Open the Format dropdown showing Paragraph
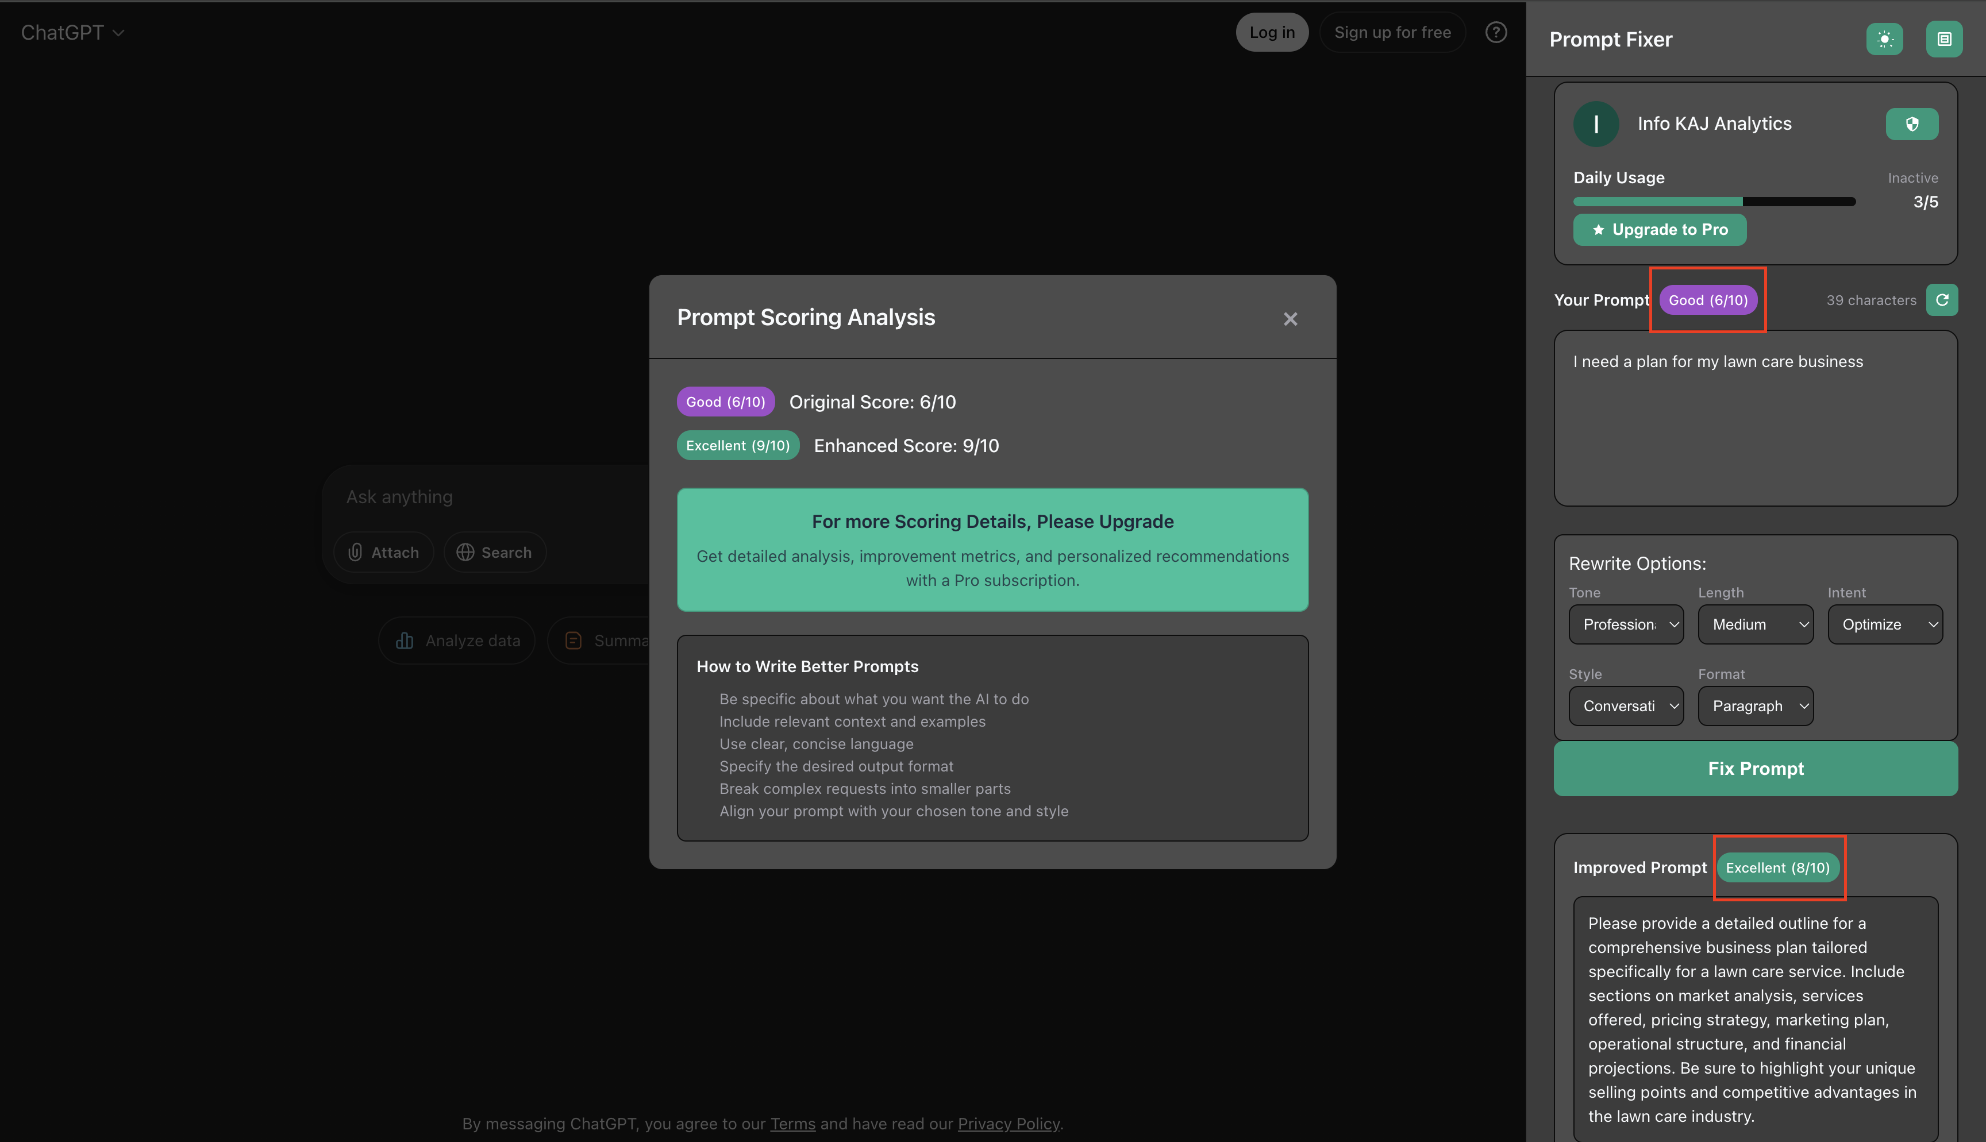The image size is (1986, 1142). 1756,706
